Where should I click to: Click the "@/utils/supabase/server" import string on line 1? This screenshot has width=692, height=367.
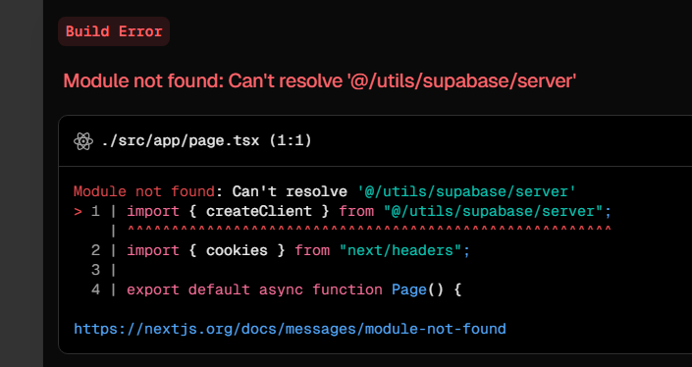pos(493,211)
